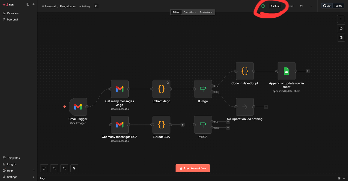The width and height of the screenshot is (348, 181).
Task: Select the No Operation node
Action: tap(245, 107)
